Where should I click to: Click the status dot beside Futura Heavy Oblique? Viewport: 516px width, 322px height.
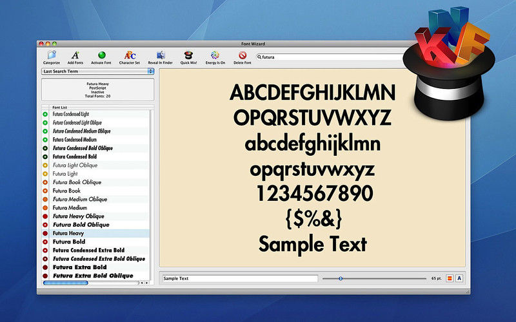click(45, 216)
